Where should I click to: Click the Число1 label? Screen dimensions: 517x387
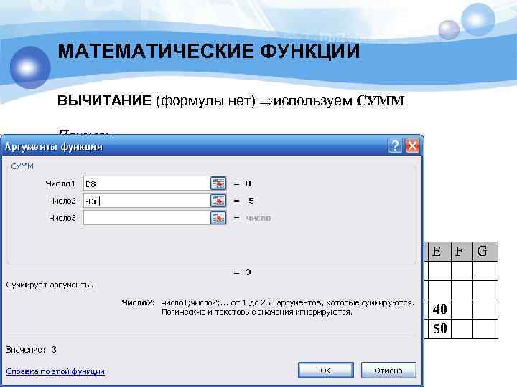[x=60, y=183]
